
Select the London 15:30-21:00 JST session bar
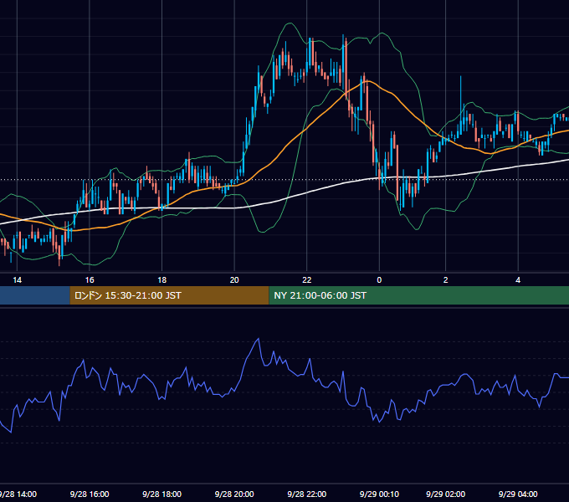tap(169, 295)
